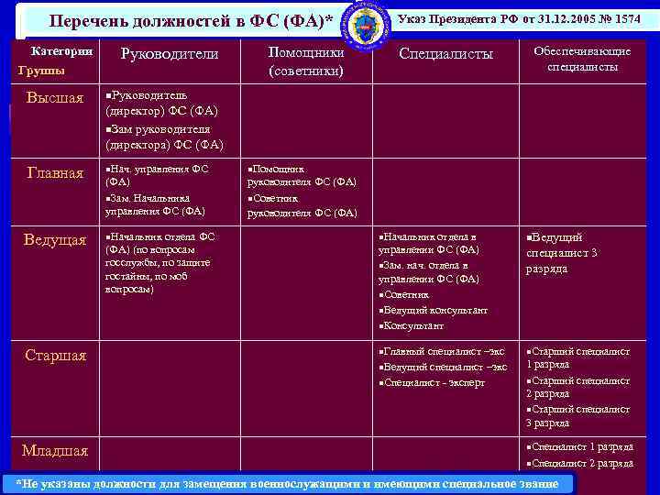This screenshot has width=660, height=495.
Task: Click 'Начальник отдела ФС (ФА) (по вопросам госслужбы...' entry
Action: click(x=159, y=263)
